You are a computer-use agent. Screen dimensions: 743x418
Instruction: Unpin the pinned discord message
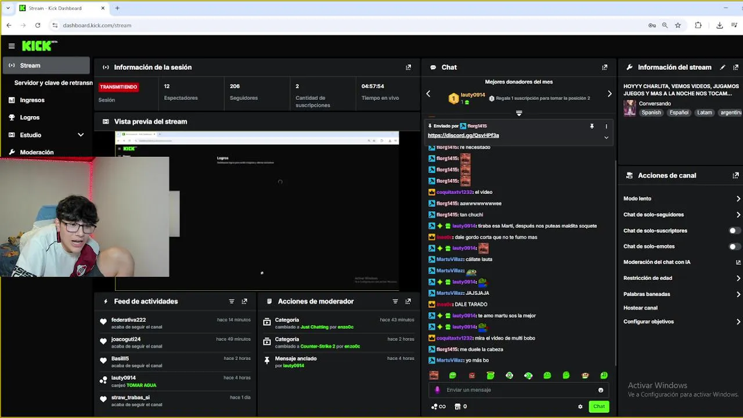[591, 126]
